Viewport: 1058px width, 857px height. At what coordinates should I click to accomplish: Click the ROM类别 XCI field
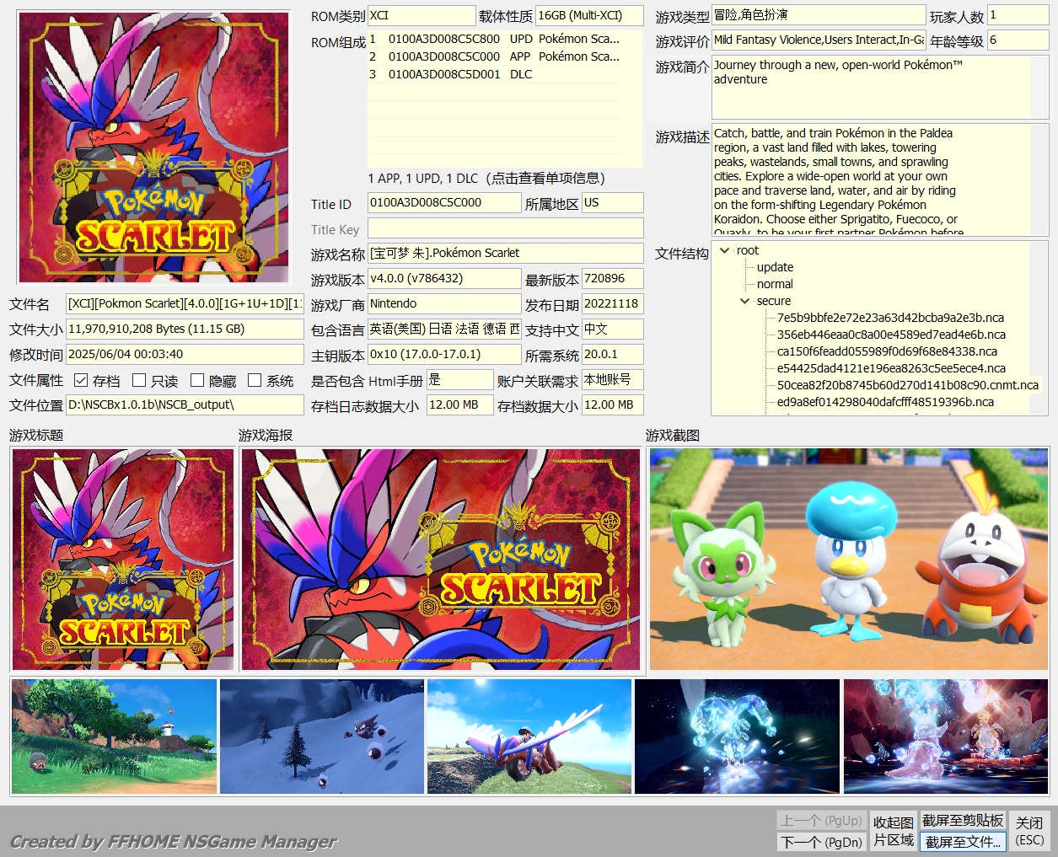(x=421, y=16)
